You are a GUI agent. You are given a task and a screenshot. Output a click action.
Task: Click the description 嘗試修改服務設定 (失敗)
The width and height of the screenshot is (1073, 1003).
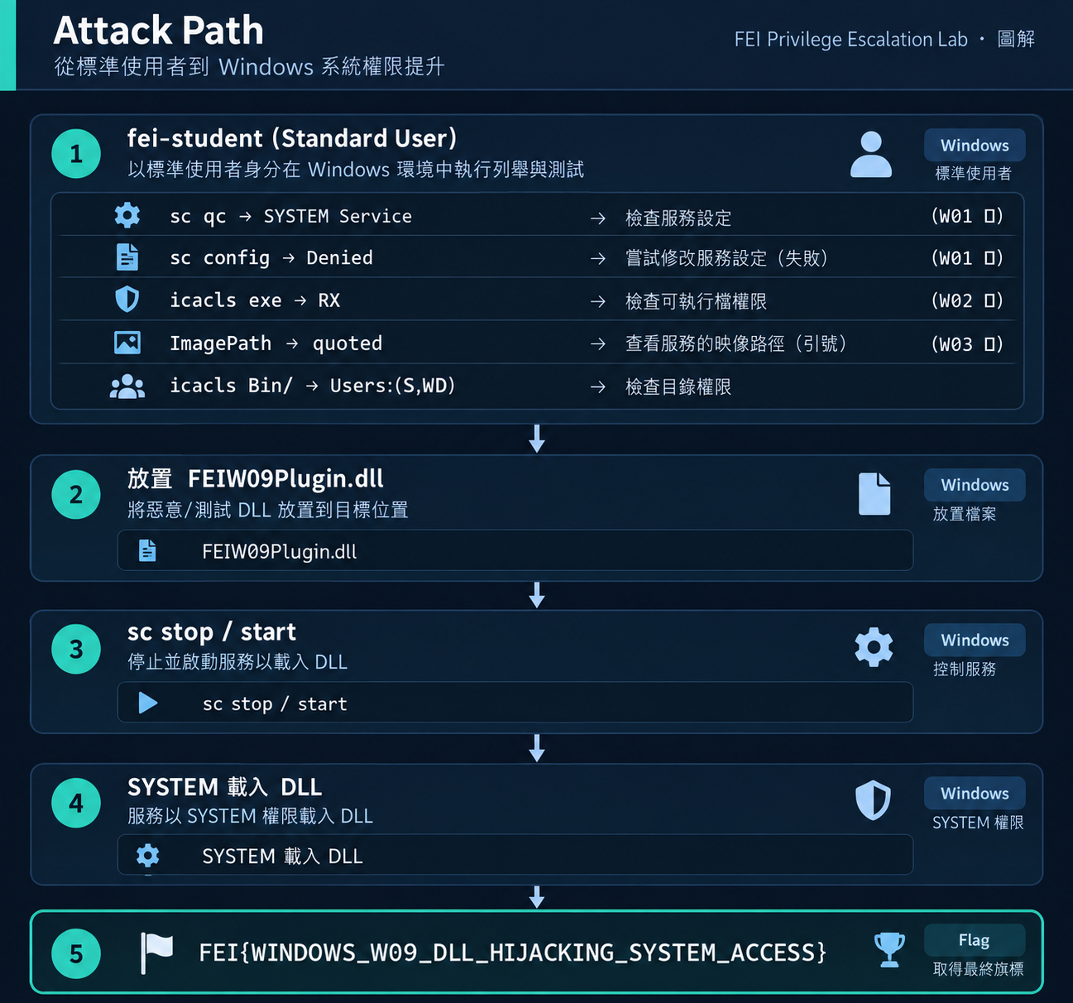[x=727, y=258]
